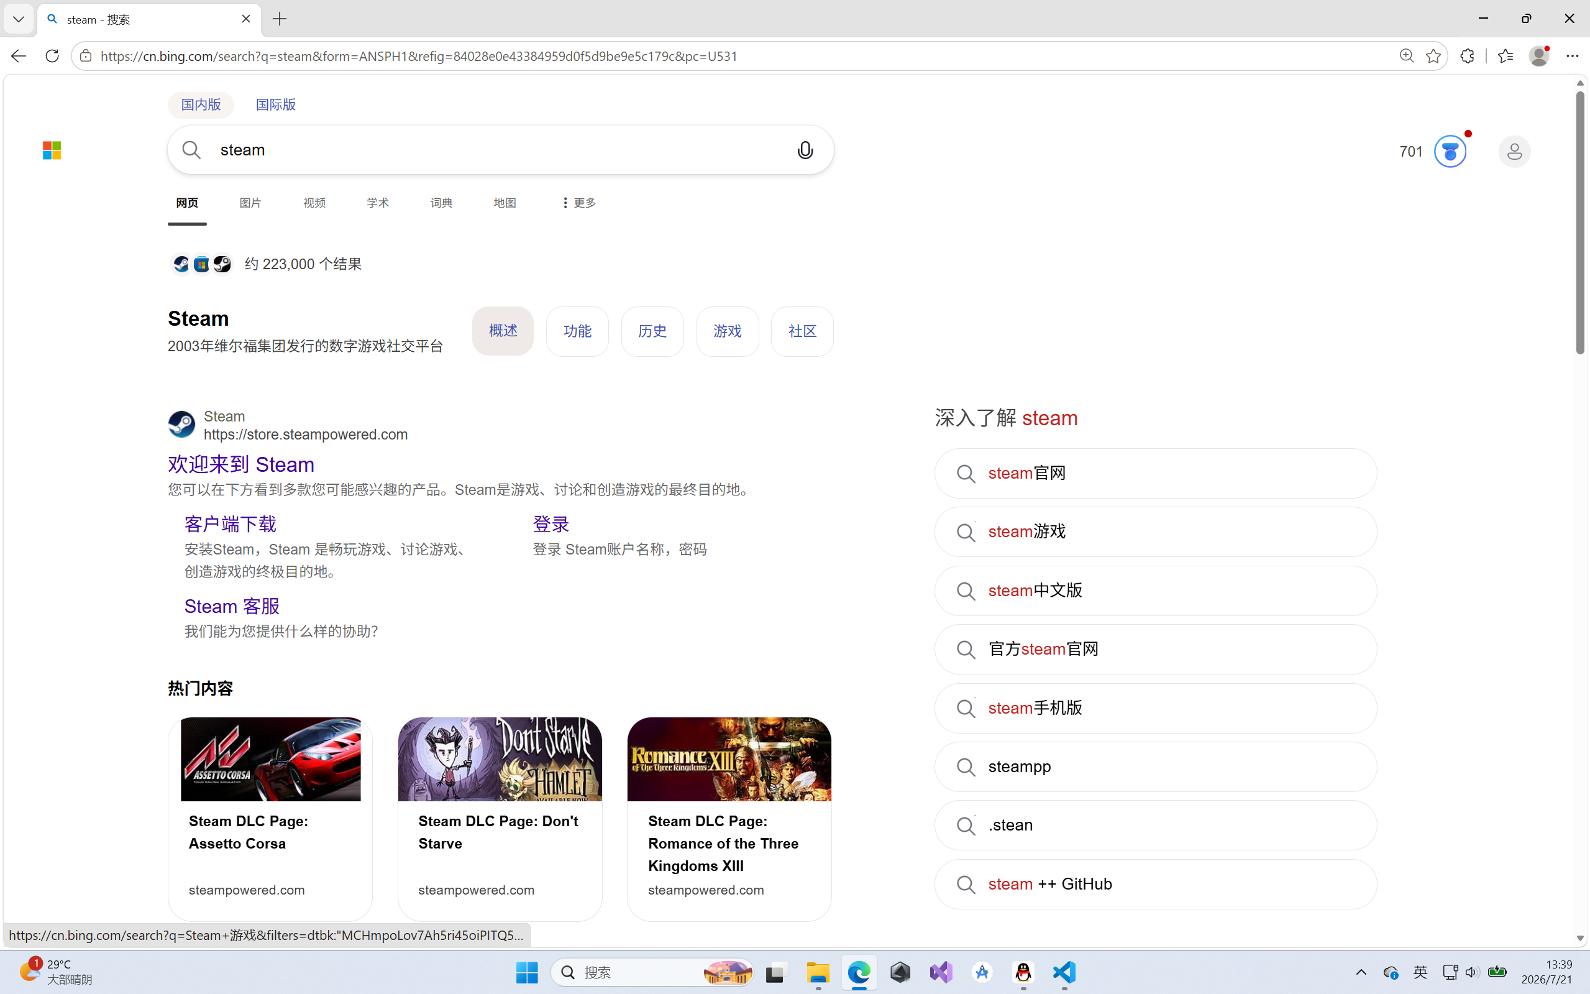Viewport: 1590px width, 994px height.
Task: Close the steam - 搜索 tab
Action: click(x=245, y=19)
